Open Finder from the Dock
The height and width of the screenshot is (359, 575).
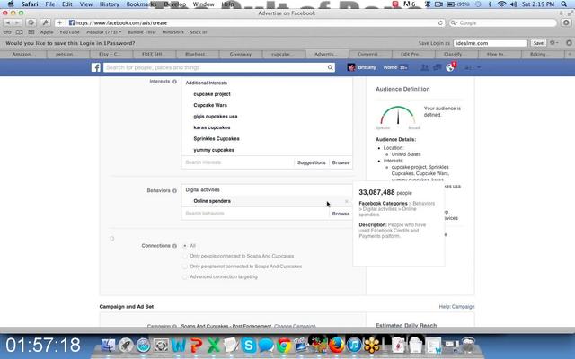108,345
